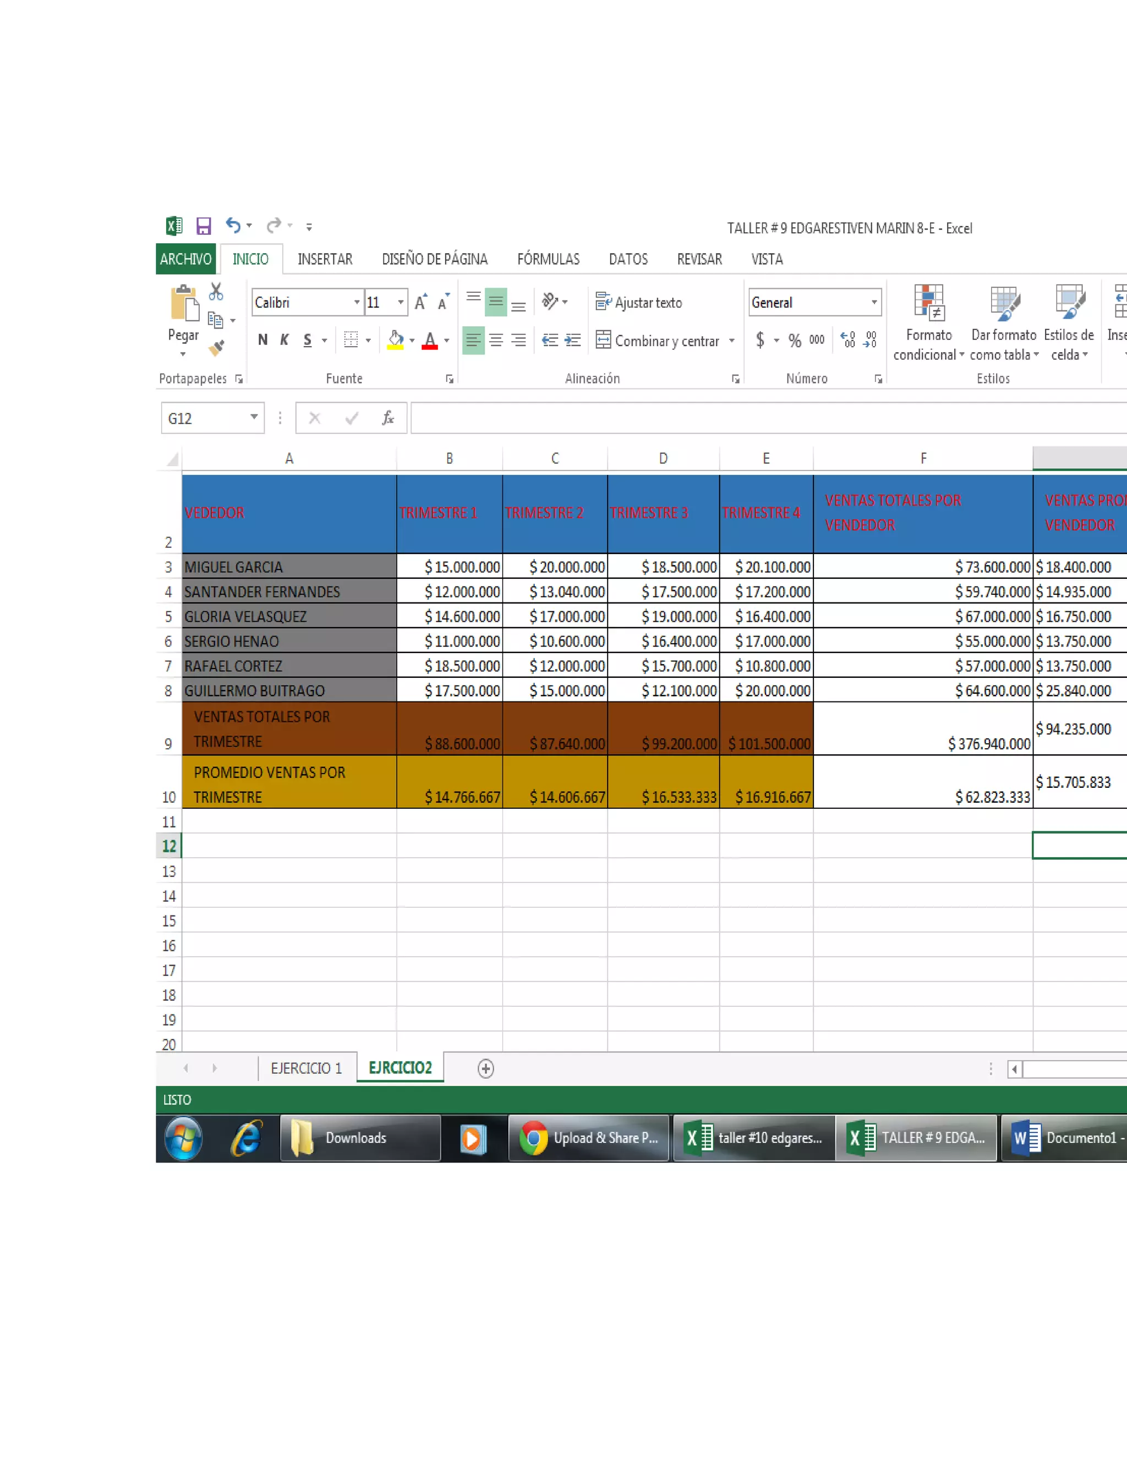The image size is (1127, 1458).
Task: Toggle bold N formatting
Action: 263,341
